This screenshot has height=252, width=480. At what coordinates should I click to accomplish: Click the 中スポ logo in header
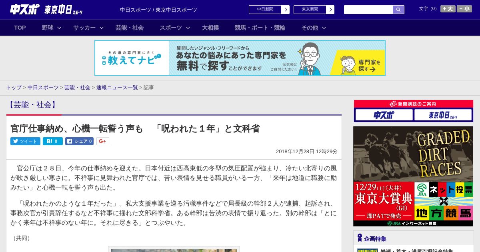(x=25, y=10)
